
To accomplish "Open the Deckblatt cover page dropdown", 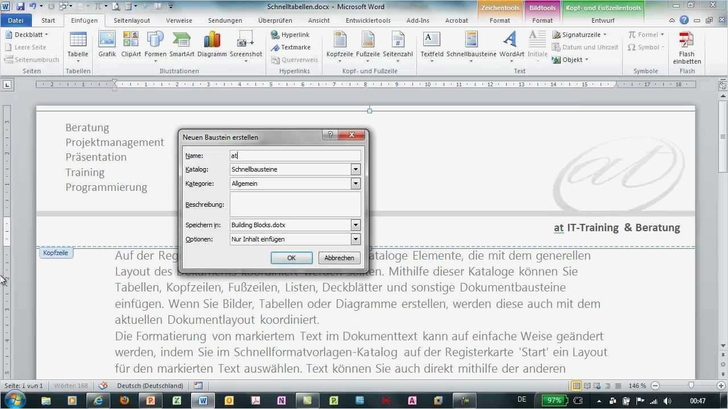I will point(27,35).
